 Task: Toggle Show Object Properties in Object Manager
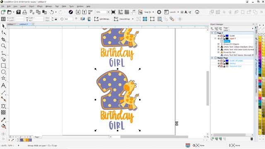point(212,29)
